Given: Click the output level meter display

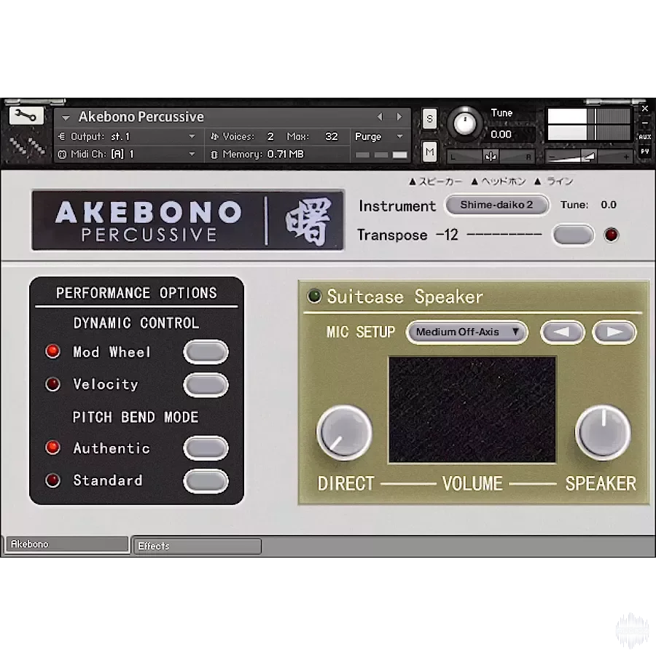Looking at the screenshot, I should [589, 124].
